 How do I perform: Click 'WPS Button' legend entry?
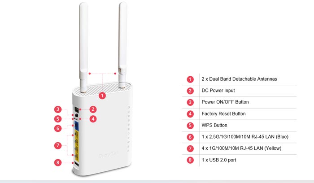214,125
